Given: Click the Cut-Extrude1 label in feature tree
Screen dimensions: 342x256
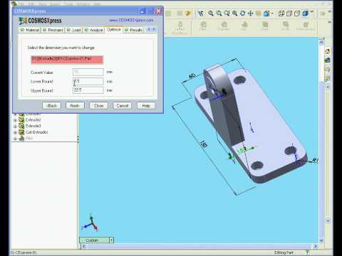Looking at the screenshot, I should coord(36,132).
